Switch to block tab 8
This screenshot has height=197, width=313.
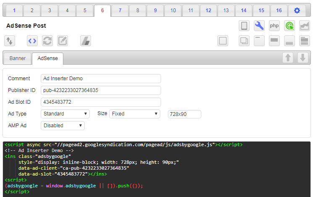click(138, 11)
